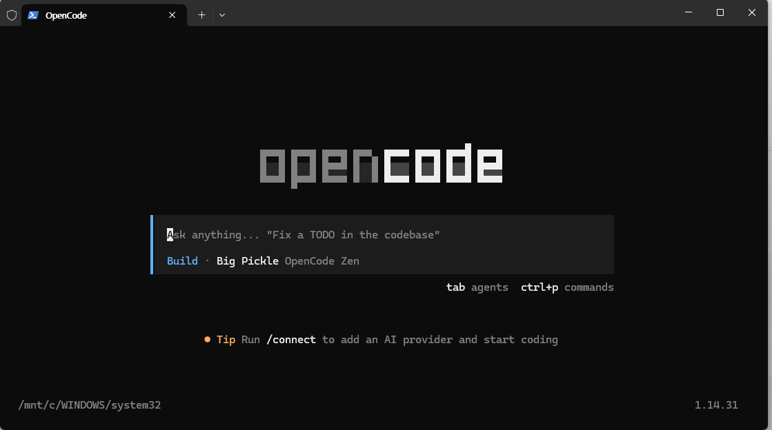
Task: Click the opencode pixel logo
Action: (x=381, y=166)
